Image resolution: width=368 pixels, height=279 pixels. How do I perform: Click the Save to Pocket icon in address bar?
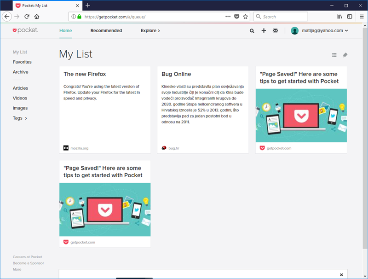coord(236,17)
